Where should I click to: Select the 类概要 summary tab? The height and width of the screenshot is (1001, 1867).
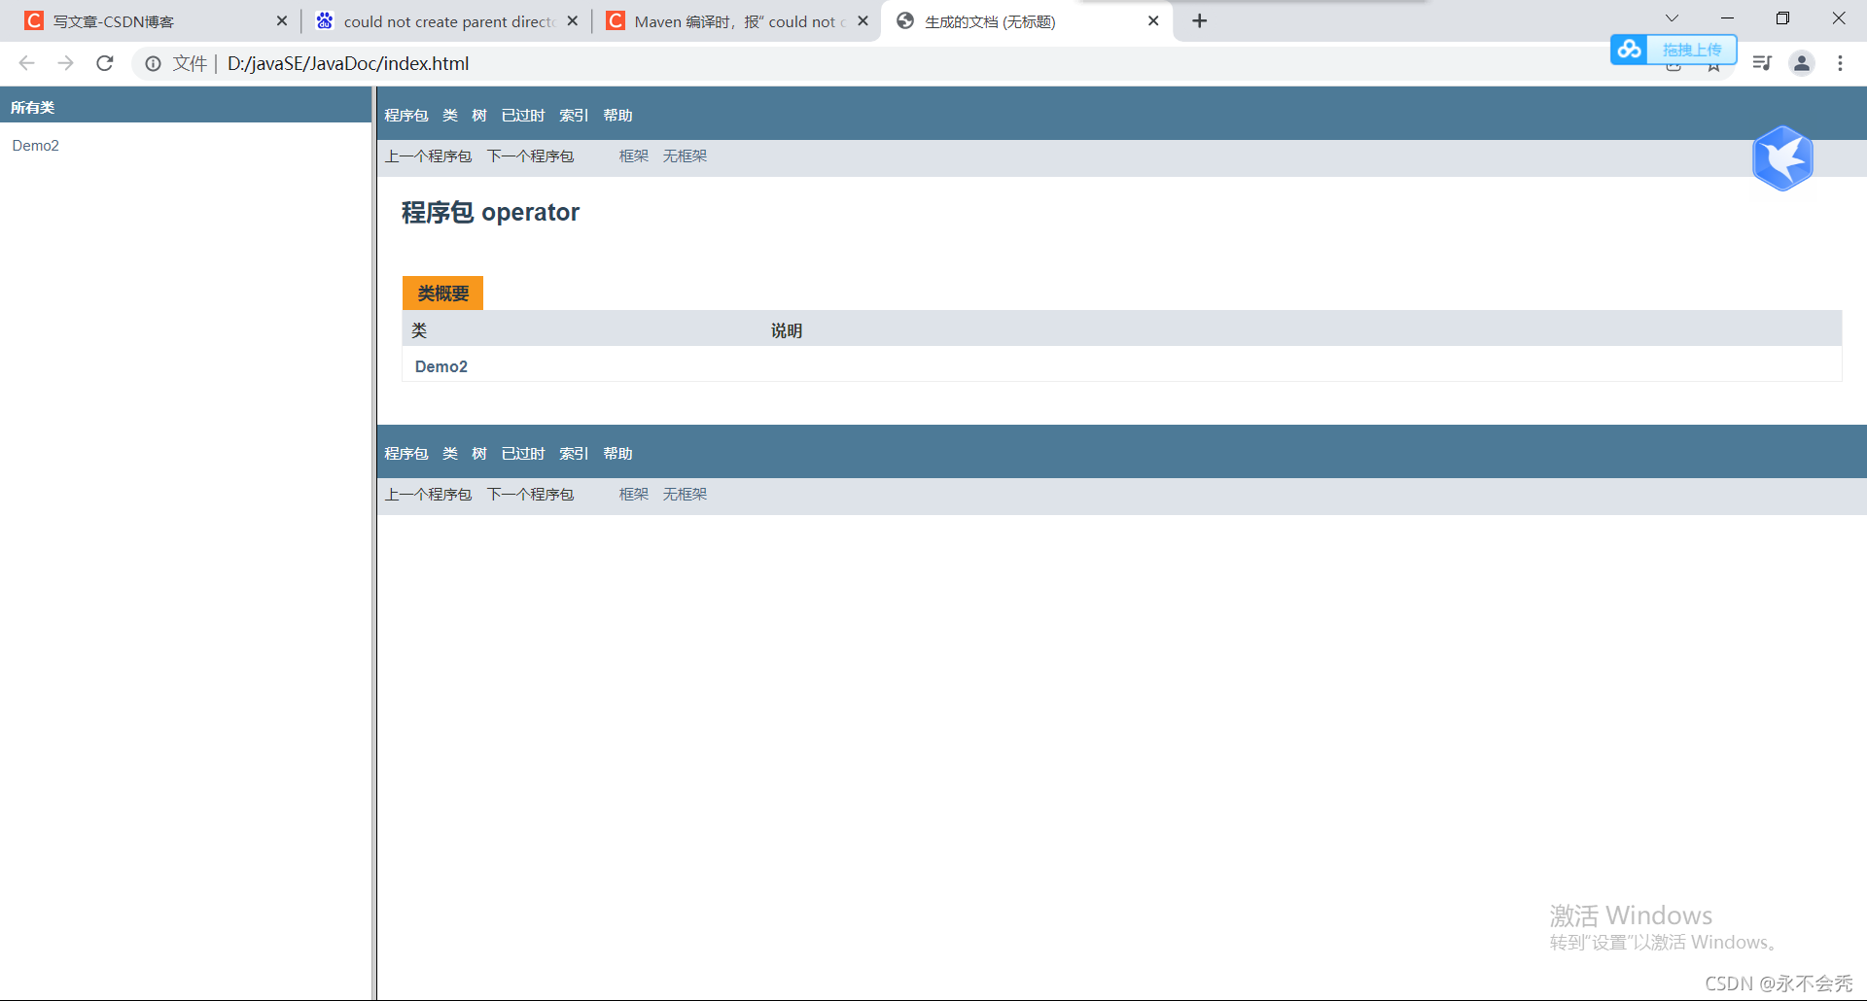(442, 293)
